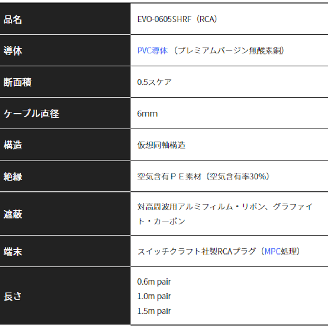This screenshot has height=328, width=328.
Task: Select the 0.5スケア value
Action: (154, 82)
